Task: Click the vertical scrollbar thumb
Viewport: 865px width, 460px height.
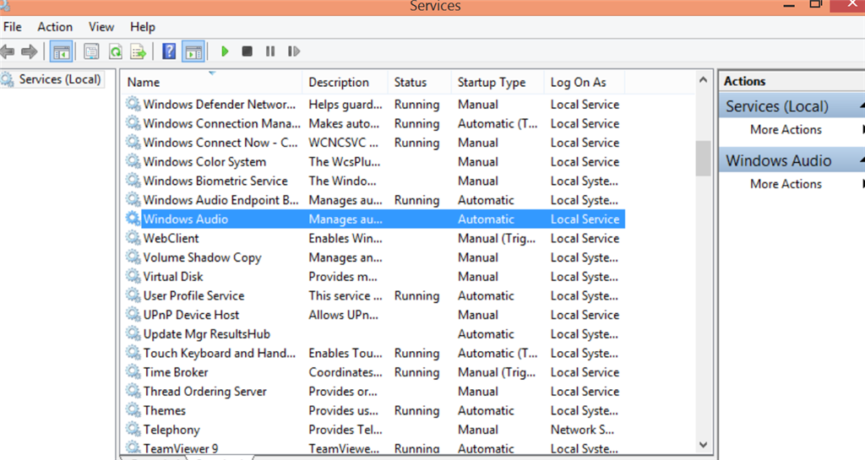Action: coord(703,159)
